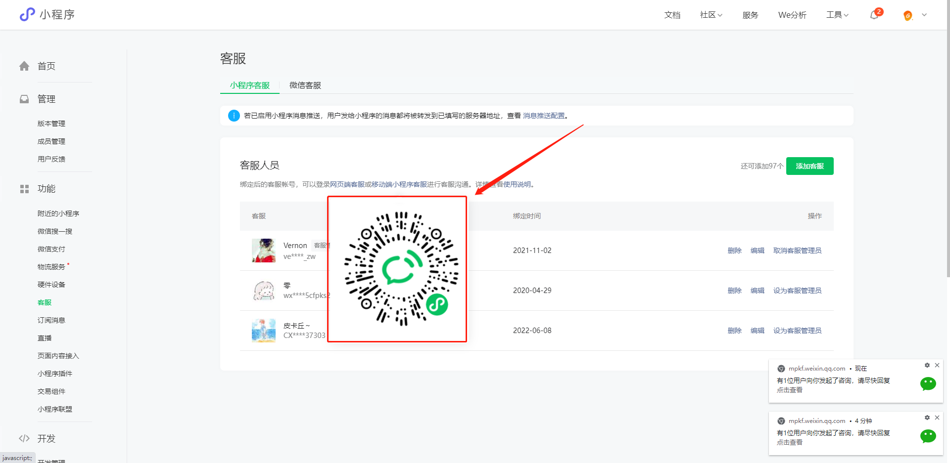Open 物流服务 in sidebar
This screenshot has width=950, height=463.
click(51, 267)
